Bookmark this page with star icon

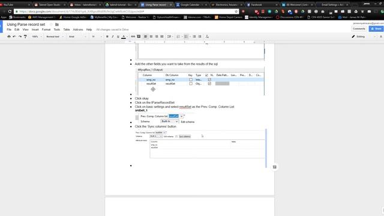pyautogui.click(x=236, y=11)
